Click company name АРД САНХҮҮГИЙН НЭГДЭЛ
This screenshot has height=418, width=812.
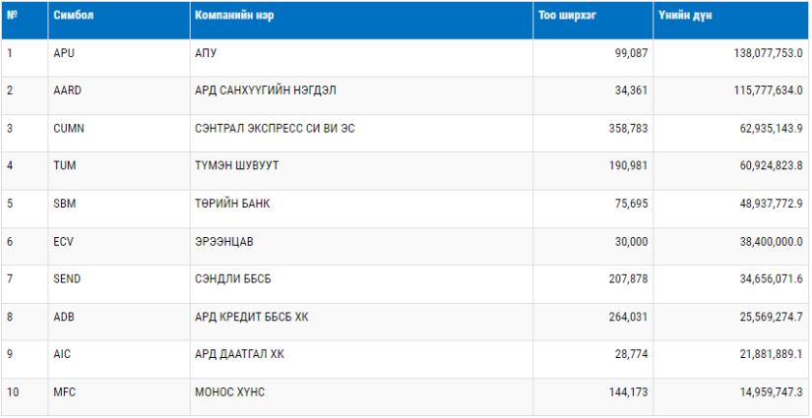pyautogui.click(x=265, y=90)
